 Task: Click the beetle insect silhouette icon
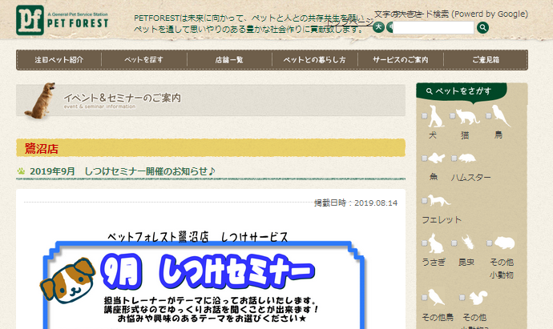pyautogui.click(x=468, y=242)
